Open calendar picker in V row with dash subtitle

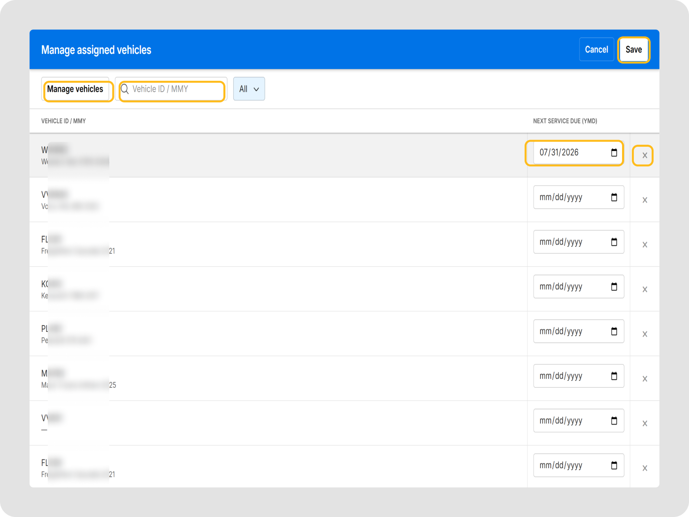(614, 421)
